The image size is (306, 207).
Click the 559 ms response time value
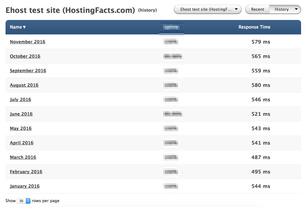[x=261, y=71]
